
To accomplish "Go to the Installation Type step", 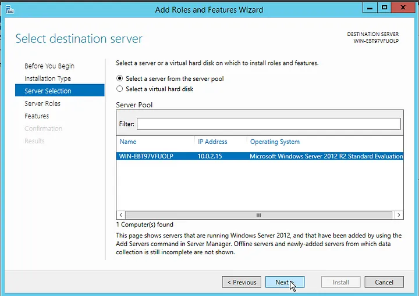I will [48, 78].
